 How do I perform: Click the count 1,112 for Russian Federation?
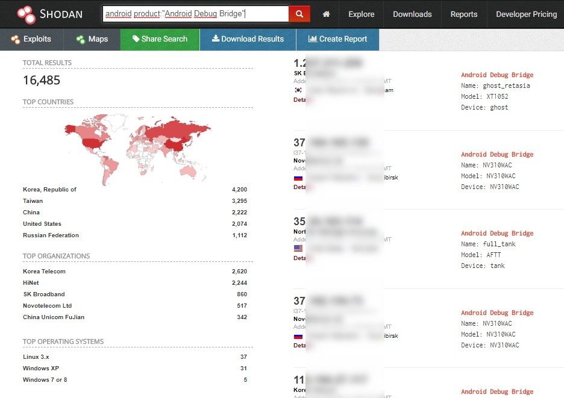pyautogui.click(x=240, y=235)
